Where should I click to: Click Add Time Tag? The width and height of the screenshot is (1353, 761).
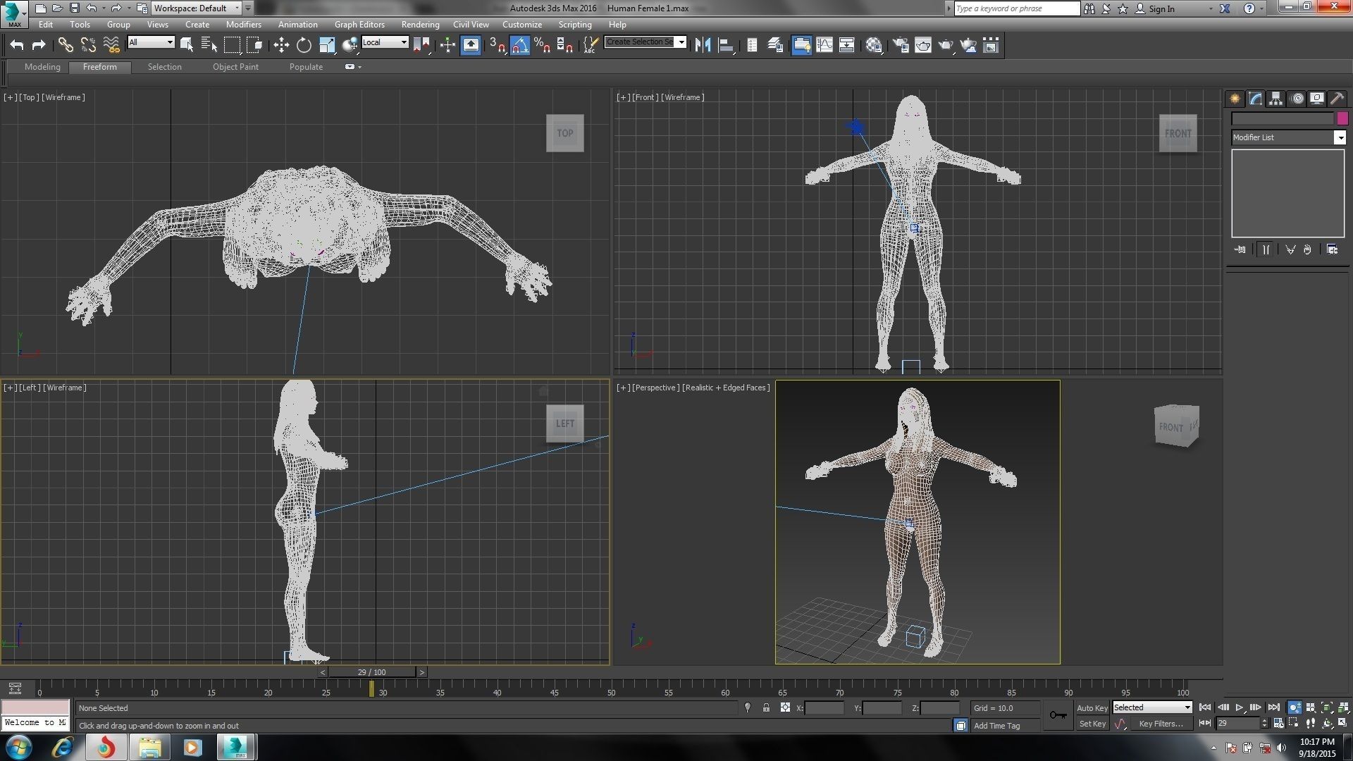point(996,726)
